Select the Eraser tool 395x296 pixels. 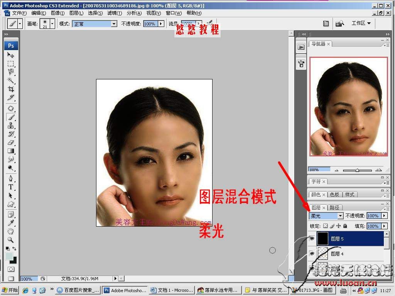pos(10,143)
